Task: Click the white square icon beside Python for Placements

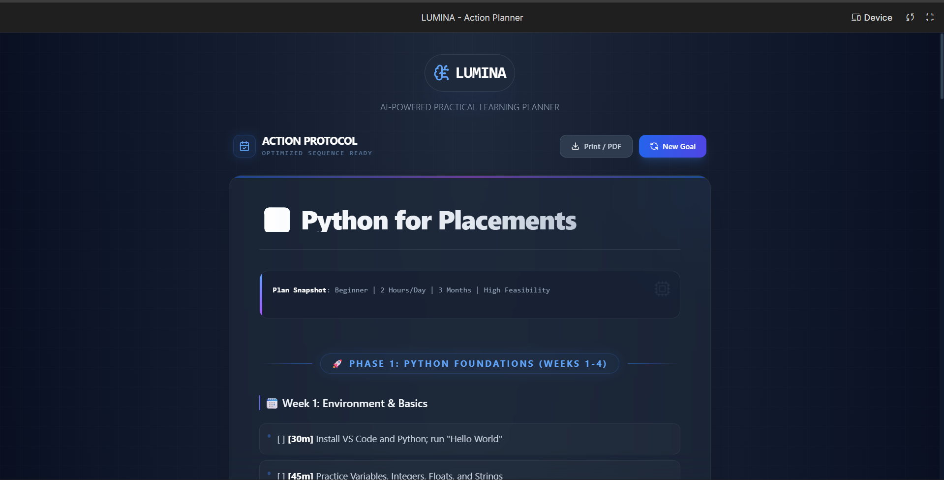Action: tap(277, 220)
